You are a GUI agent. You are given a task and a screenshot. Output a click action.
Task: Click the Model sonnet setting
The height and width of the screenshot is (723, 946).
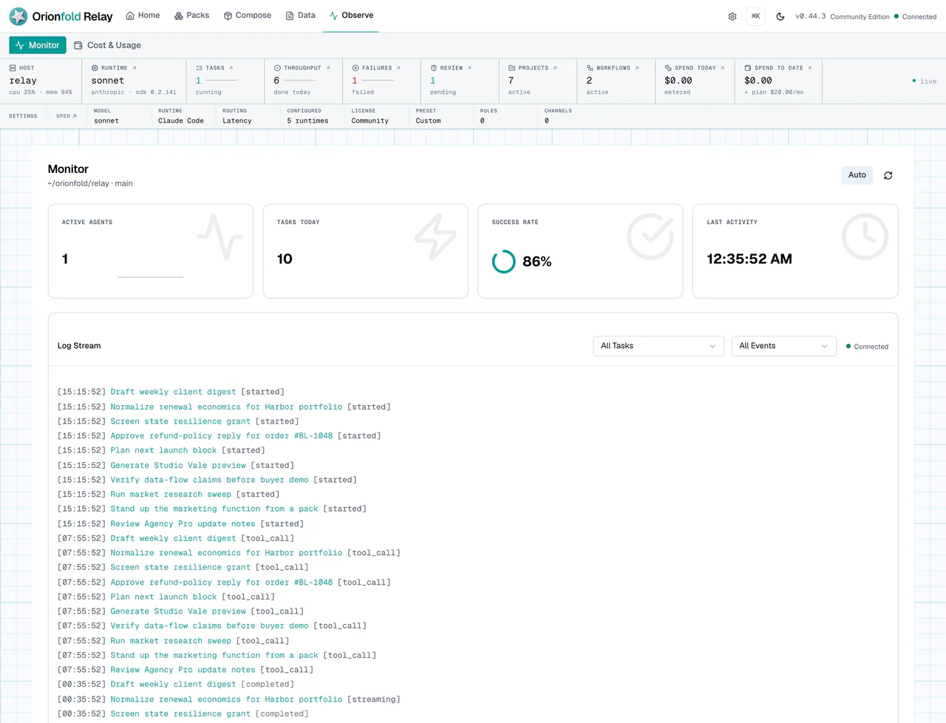[106, 116]
